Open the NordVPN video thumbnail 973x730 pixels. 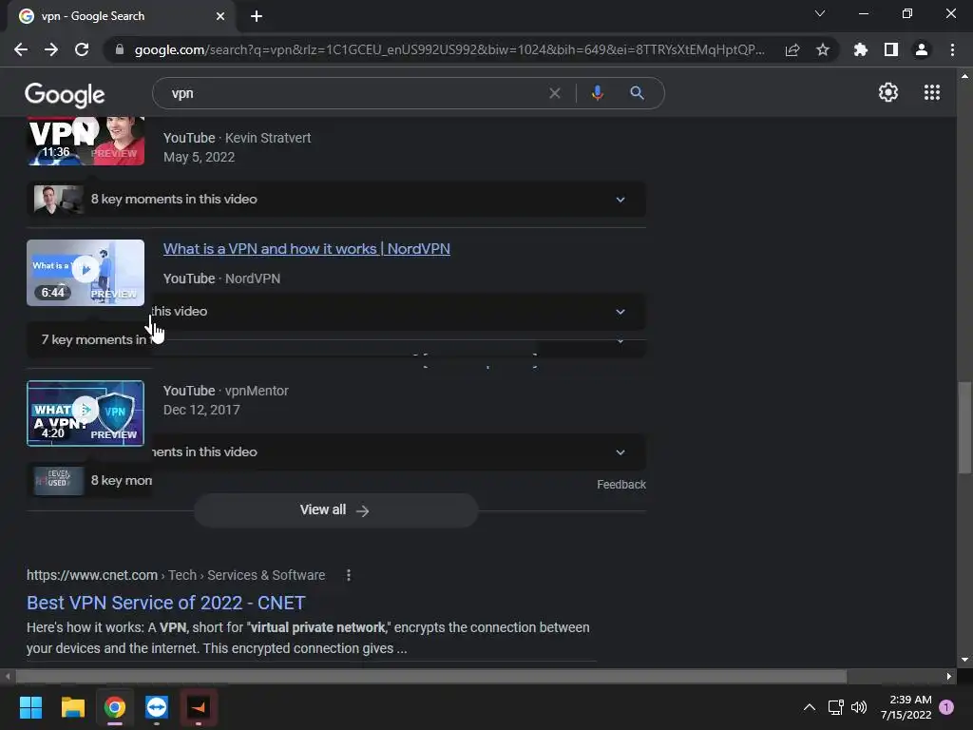(86, 273)
